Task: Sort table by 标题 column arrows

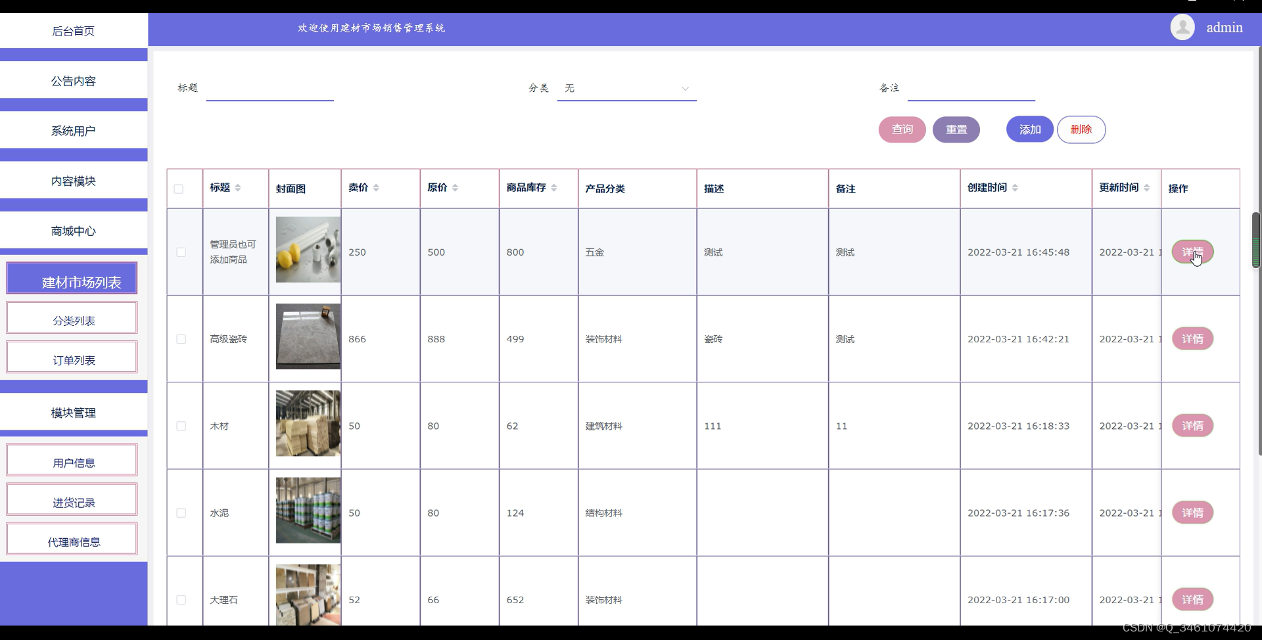Action: (238, 188)
